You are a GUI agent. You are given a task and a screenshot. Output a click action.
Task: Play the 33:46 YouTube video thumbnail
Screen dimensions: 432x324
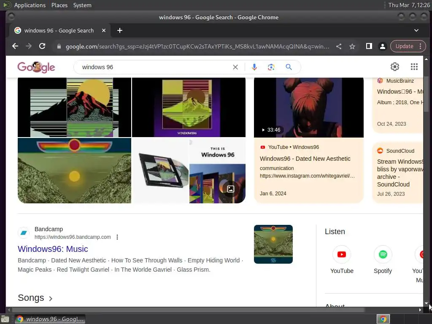[x=308, y=108]
